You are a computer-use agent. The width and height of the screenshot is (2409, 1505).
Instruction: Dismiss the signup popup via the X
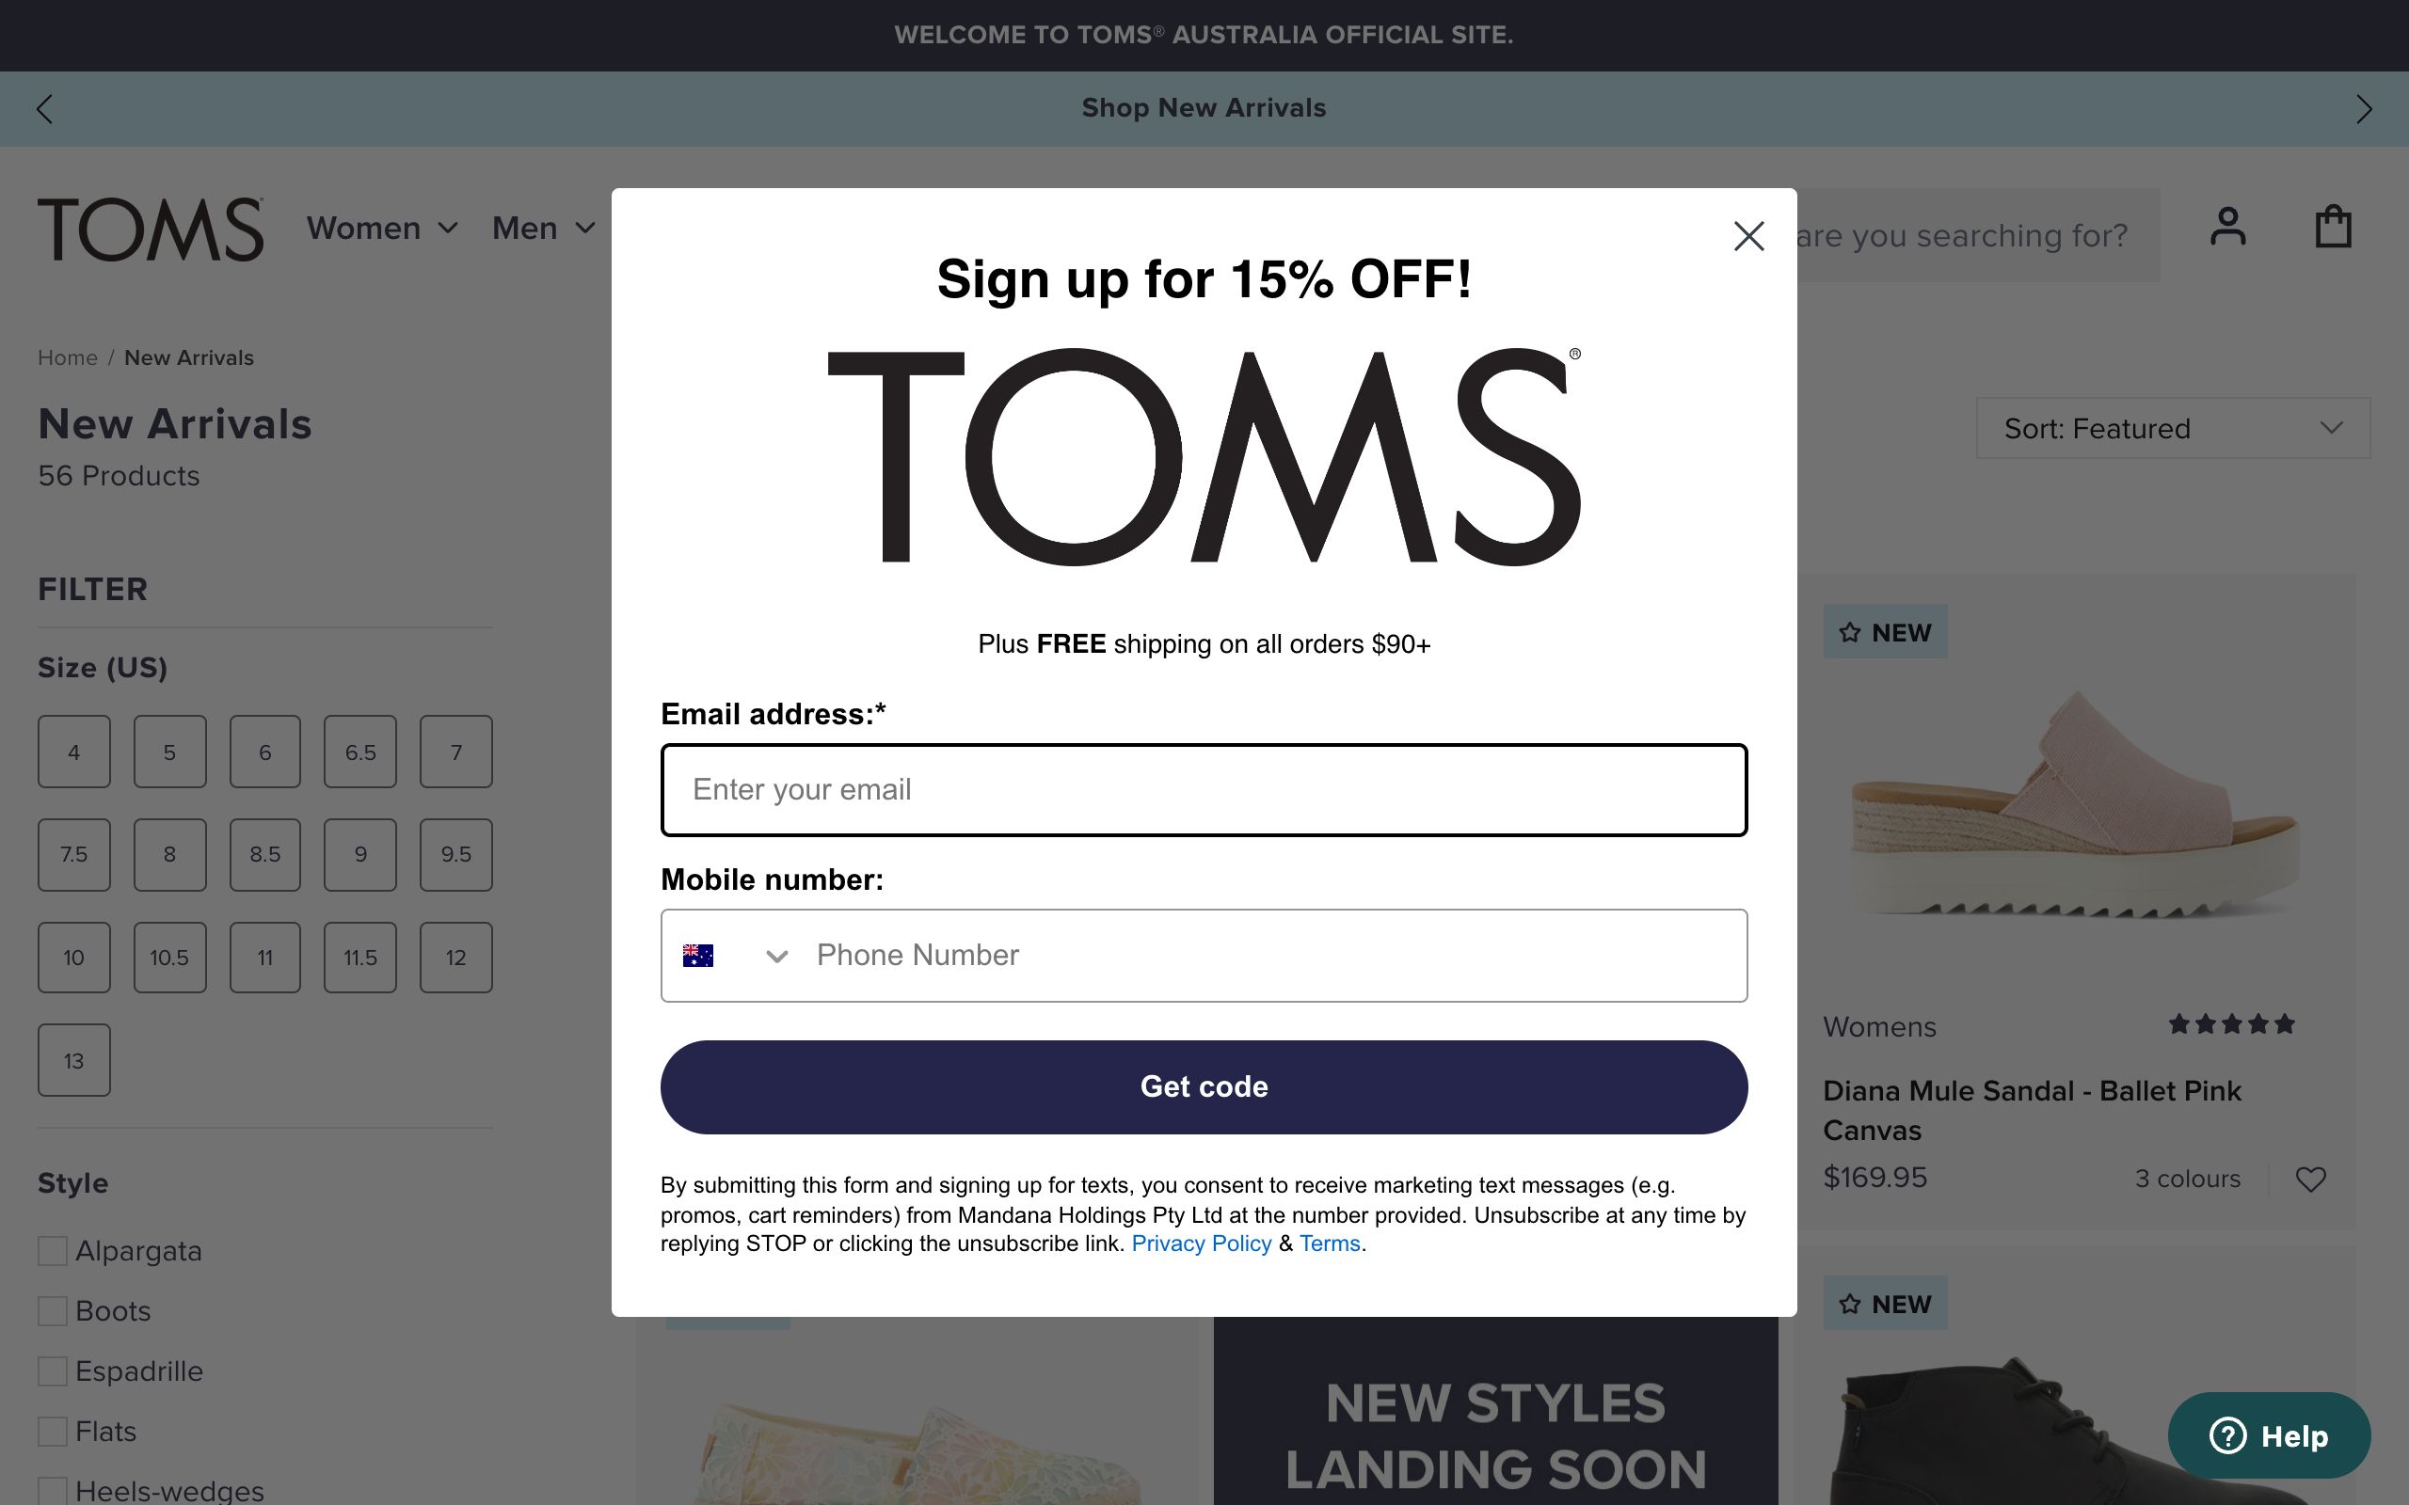(1749, 237)
